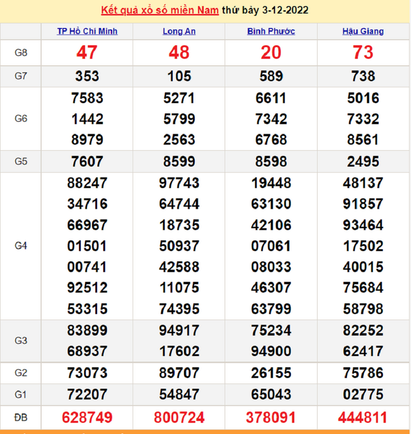
Task: Click G4 number 42106
Action: [271, 225]
